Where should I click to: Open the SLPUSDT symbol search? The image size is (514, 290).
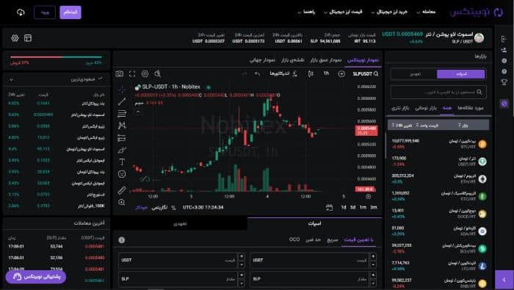pyautogui.click(x=365, y=73)
